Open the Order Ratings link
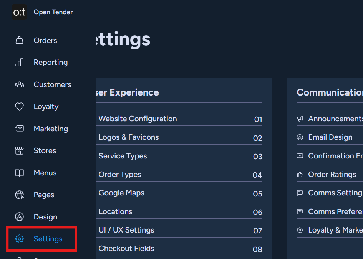 tap(332, 175)
